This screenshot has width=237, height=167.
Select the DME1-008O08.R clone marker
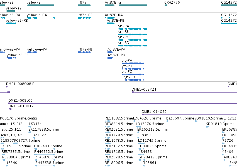[7, 87]
